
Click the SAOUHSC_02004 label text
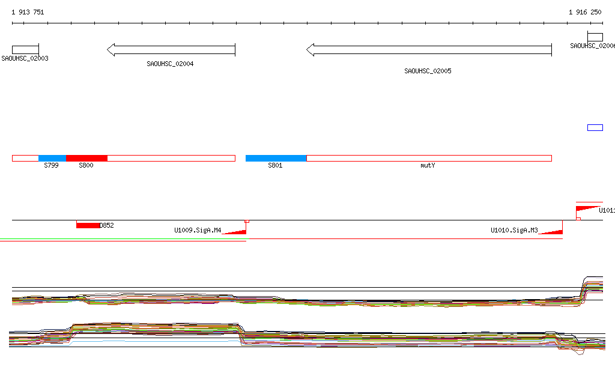tap(170, 64)
